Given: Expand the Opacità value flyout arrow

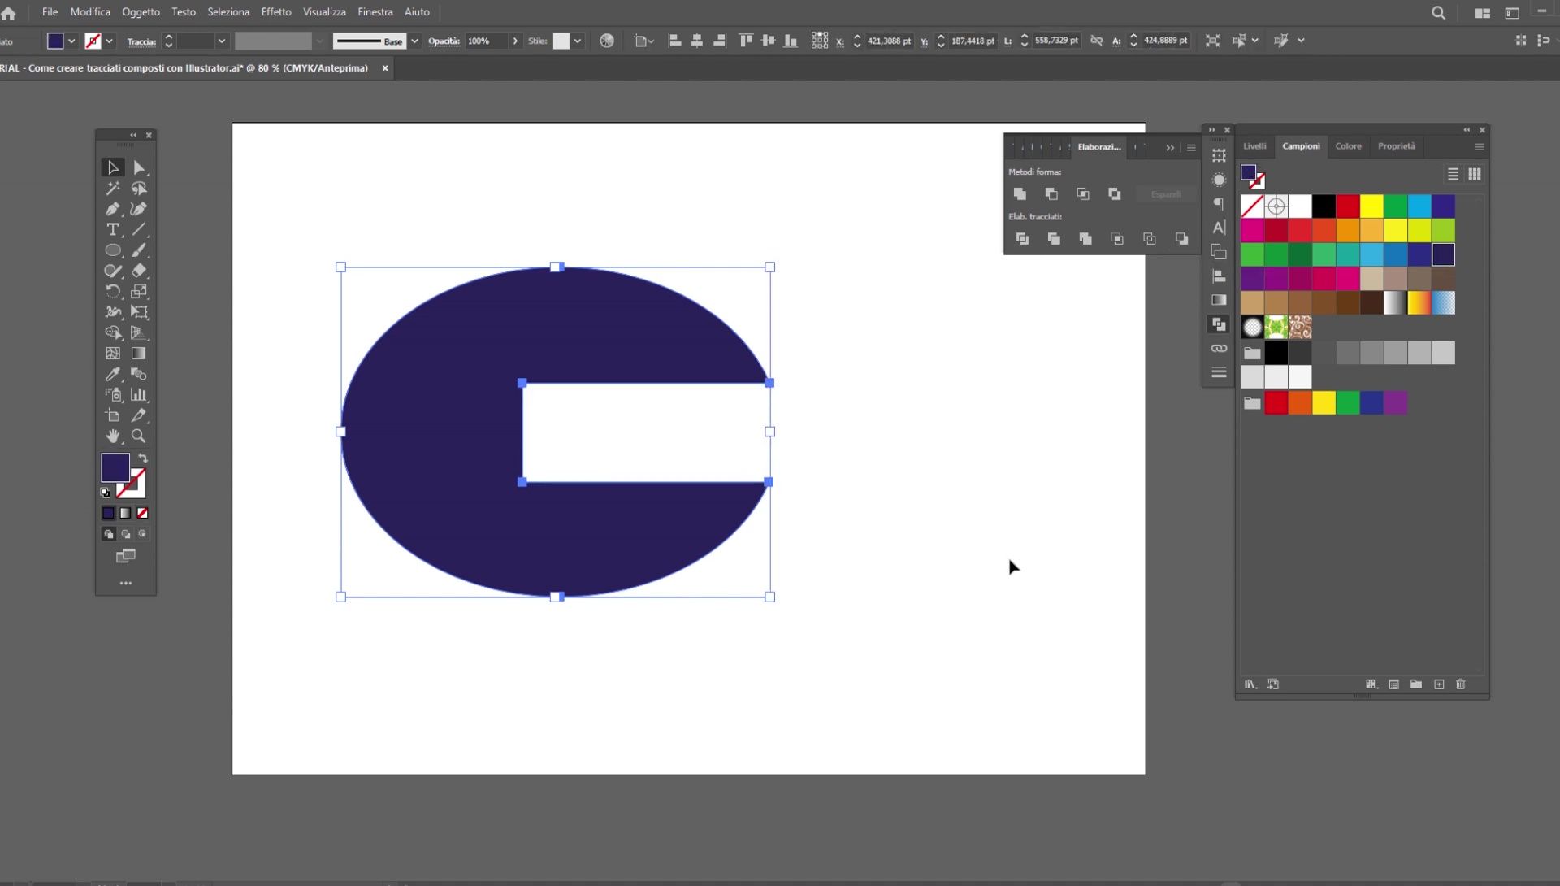Looking at the screenshot, I should (515, 41).
